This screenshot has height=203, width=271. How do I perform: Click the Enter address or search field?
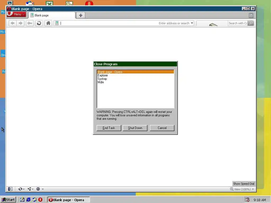(x=124, y=23)
